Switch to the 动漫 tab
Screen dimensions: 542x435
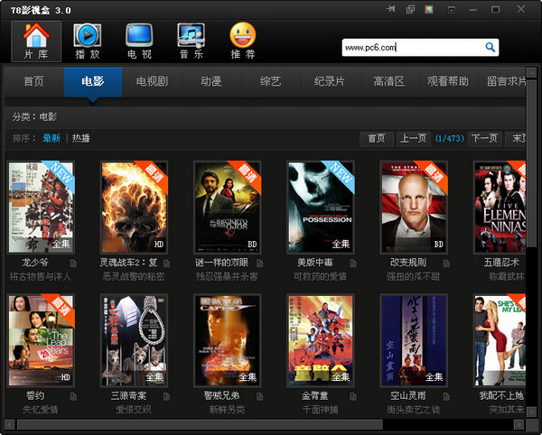click(211, 81)
